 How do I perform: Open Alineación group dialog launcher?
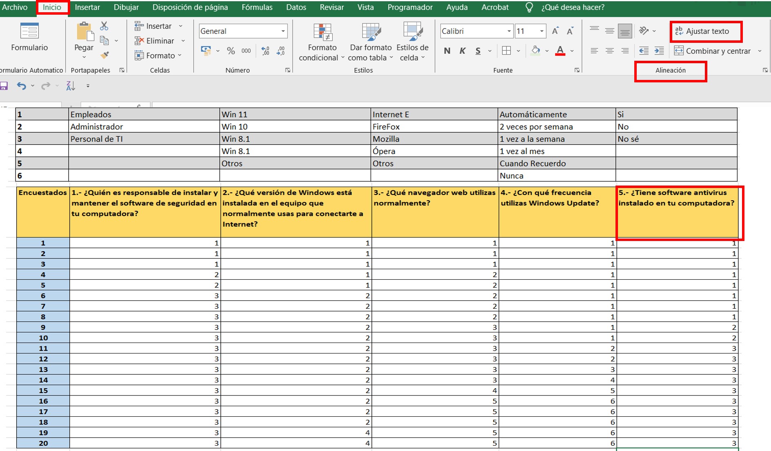click(765, 70)
